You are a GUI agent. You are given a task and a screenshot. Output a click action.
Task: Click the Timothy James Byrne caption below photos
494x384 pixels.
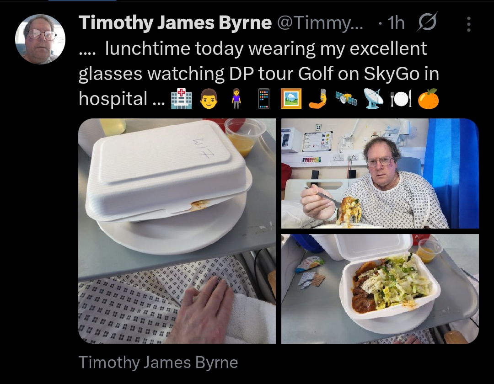[158, 362]
